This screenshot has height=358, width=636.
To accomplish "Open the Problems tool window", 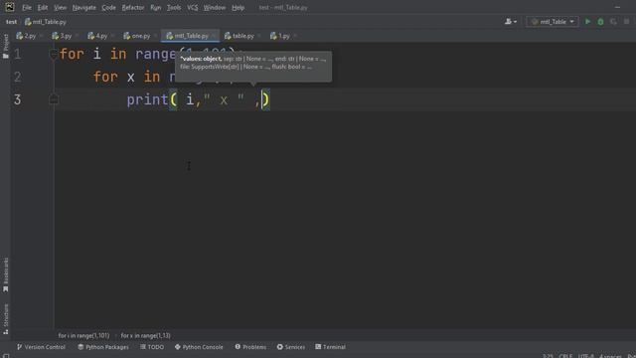I will point(250,347).
